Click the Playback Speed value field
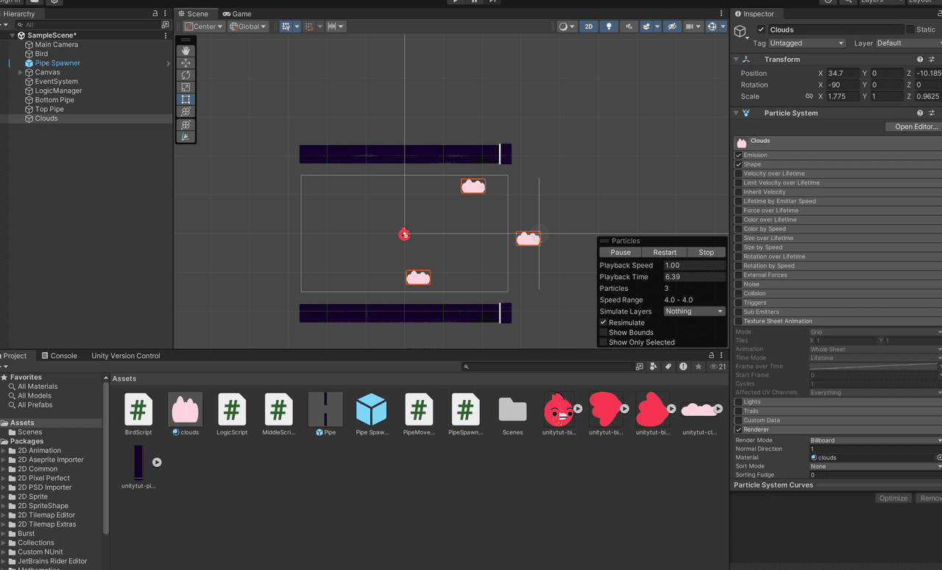Screen dimensions: 942x570 [x=694, y=265]
